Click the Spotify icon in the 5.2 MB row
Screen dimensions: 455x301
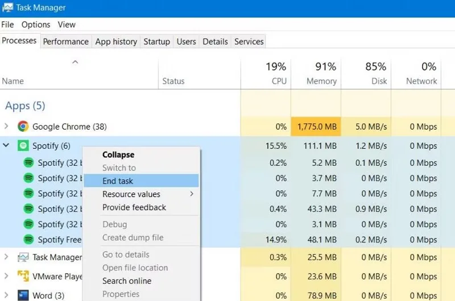28,162
